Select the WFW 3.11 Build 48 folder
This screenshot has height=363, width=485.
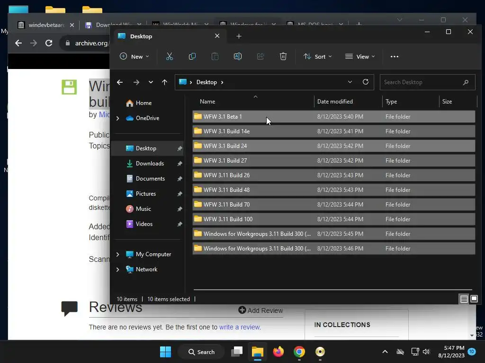pos(333,190)
